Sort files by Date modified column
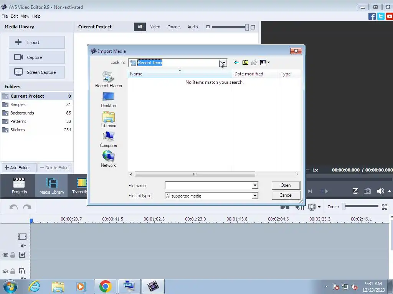Screen dimensions: 393x294 coord(255,74)
